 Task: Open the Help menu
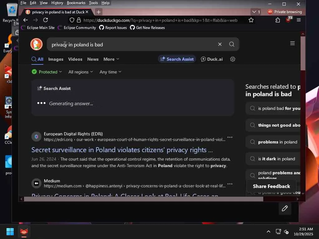(x=105, y=3)
